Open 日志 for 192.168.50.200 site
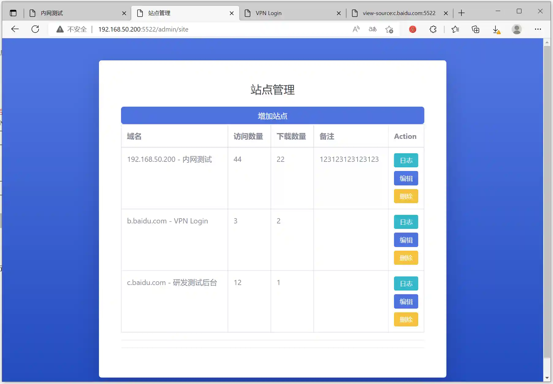Image resolution: width=553 pixels, height=384 pixels. point(406,160)
